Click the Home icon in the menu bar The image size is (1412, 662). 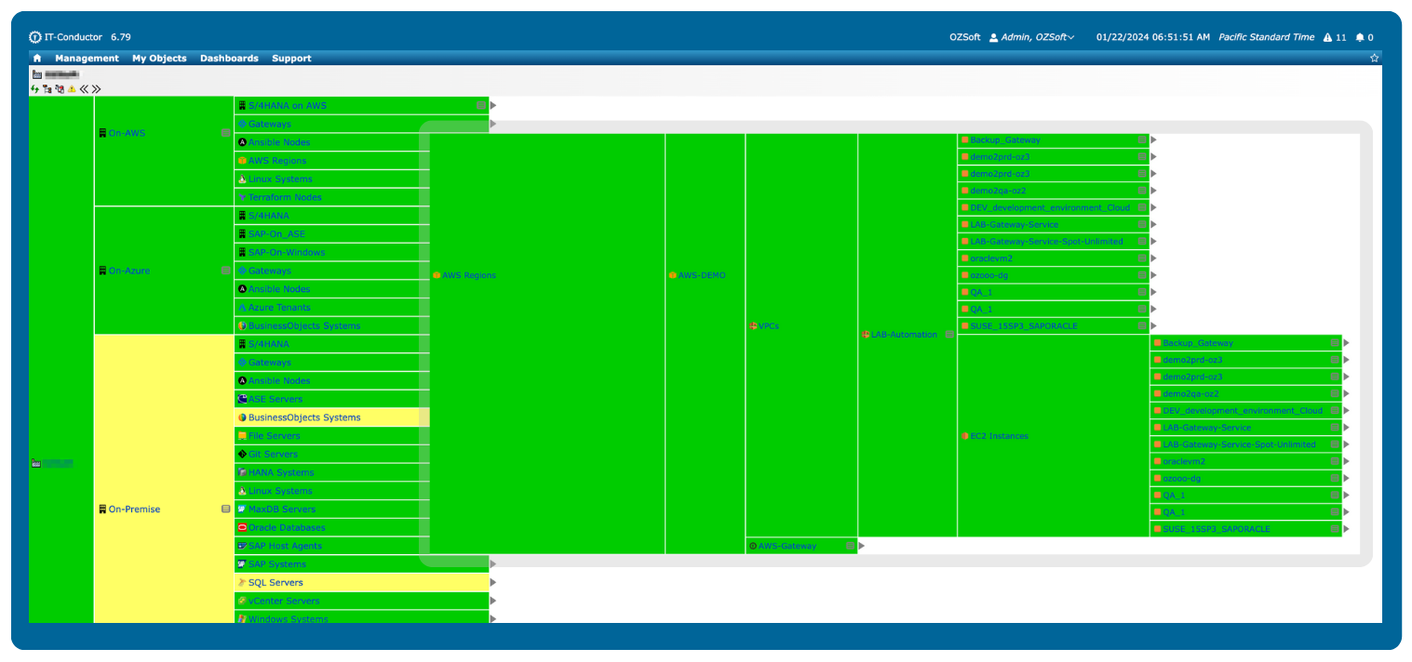click(37, 59)
